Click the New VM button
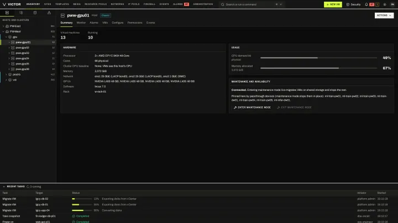 pyautogui.click(x=333, y=4)
